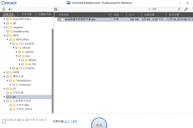The width and height of the screenshot is (193, 128).
Task: Open the deep scan learn-more link
Action: tap(70, 121)
